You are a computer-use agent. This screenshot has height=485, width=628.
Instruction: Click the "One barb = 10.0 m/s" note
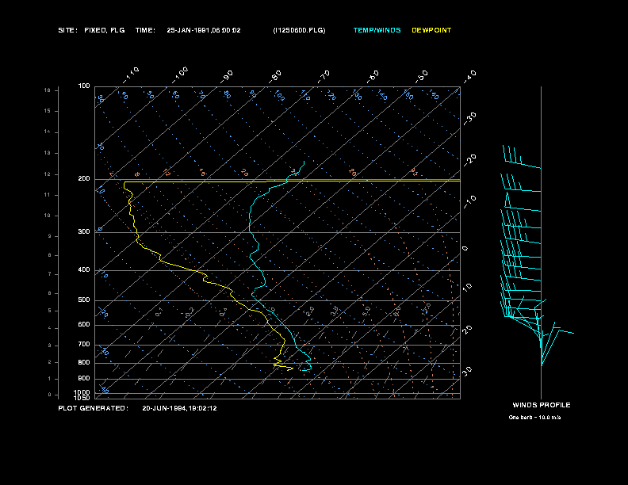[x=534, y=418]
